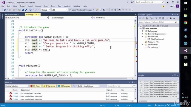Sort Error List by Code column
The width and height of the screenshot is (191, 107).
click(15, 90)
